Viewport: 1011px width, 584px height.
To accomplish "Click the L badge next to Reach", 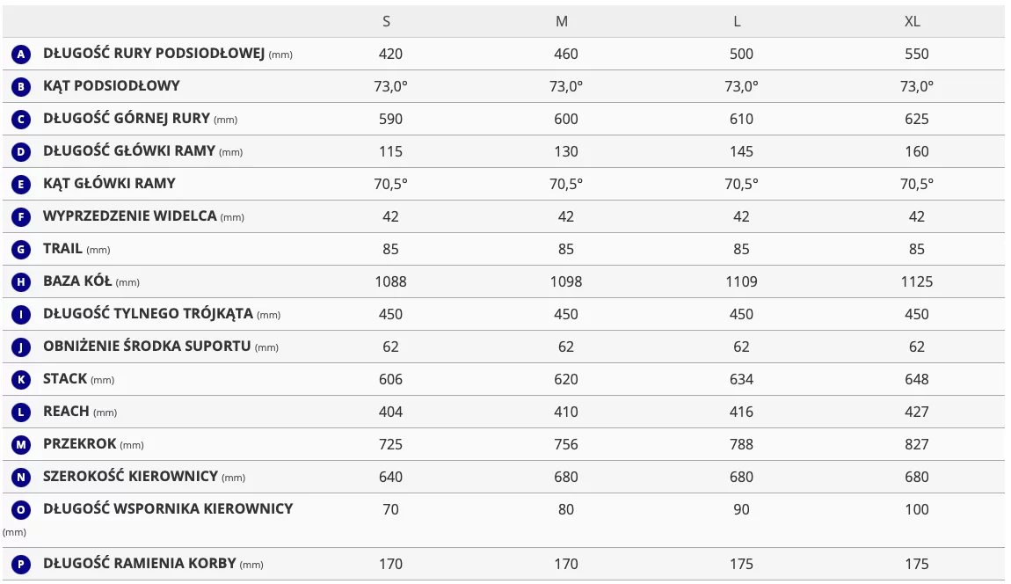I will click(x=21, y=412).
